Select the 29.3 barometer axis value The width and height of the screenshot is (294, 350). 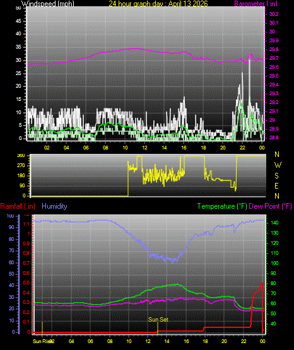click(274, 93)
